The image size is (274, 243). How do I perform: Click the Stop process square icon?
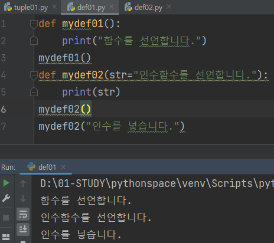(6, 218)
